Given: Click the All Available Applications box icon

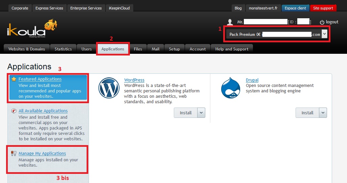Looking at the screenshot, I should point(14,111).
